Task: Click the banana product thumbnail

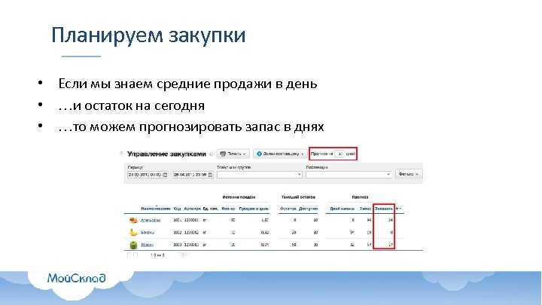Action: click(133, 233)
